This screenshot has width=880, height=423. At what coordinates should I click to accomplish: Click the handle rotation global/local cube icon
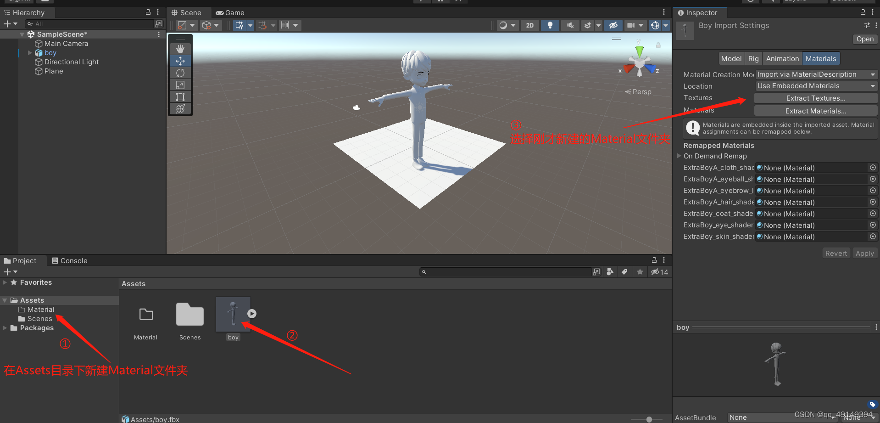[207, 25]
